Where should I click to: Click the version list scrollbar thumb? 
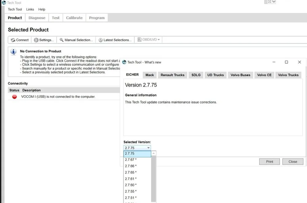point(154,179)
